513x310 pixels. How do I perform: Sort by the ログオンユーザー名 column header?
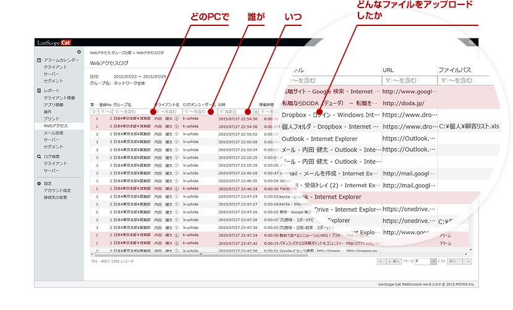[199, 104]
